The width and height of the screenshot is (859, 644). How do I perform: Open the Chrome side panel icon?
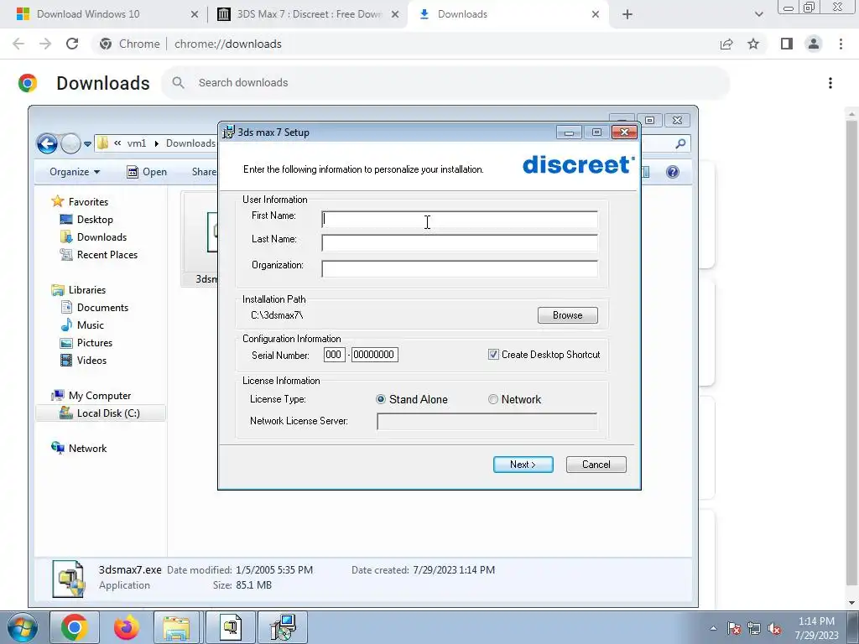click(x=787, y=44)
